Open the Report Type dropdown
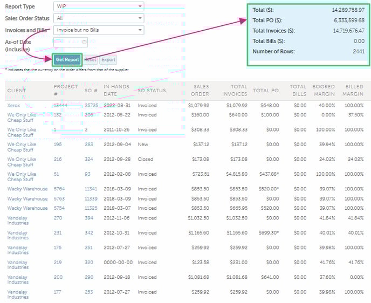This screenshot has height=303, width=371. 99,6
